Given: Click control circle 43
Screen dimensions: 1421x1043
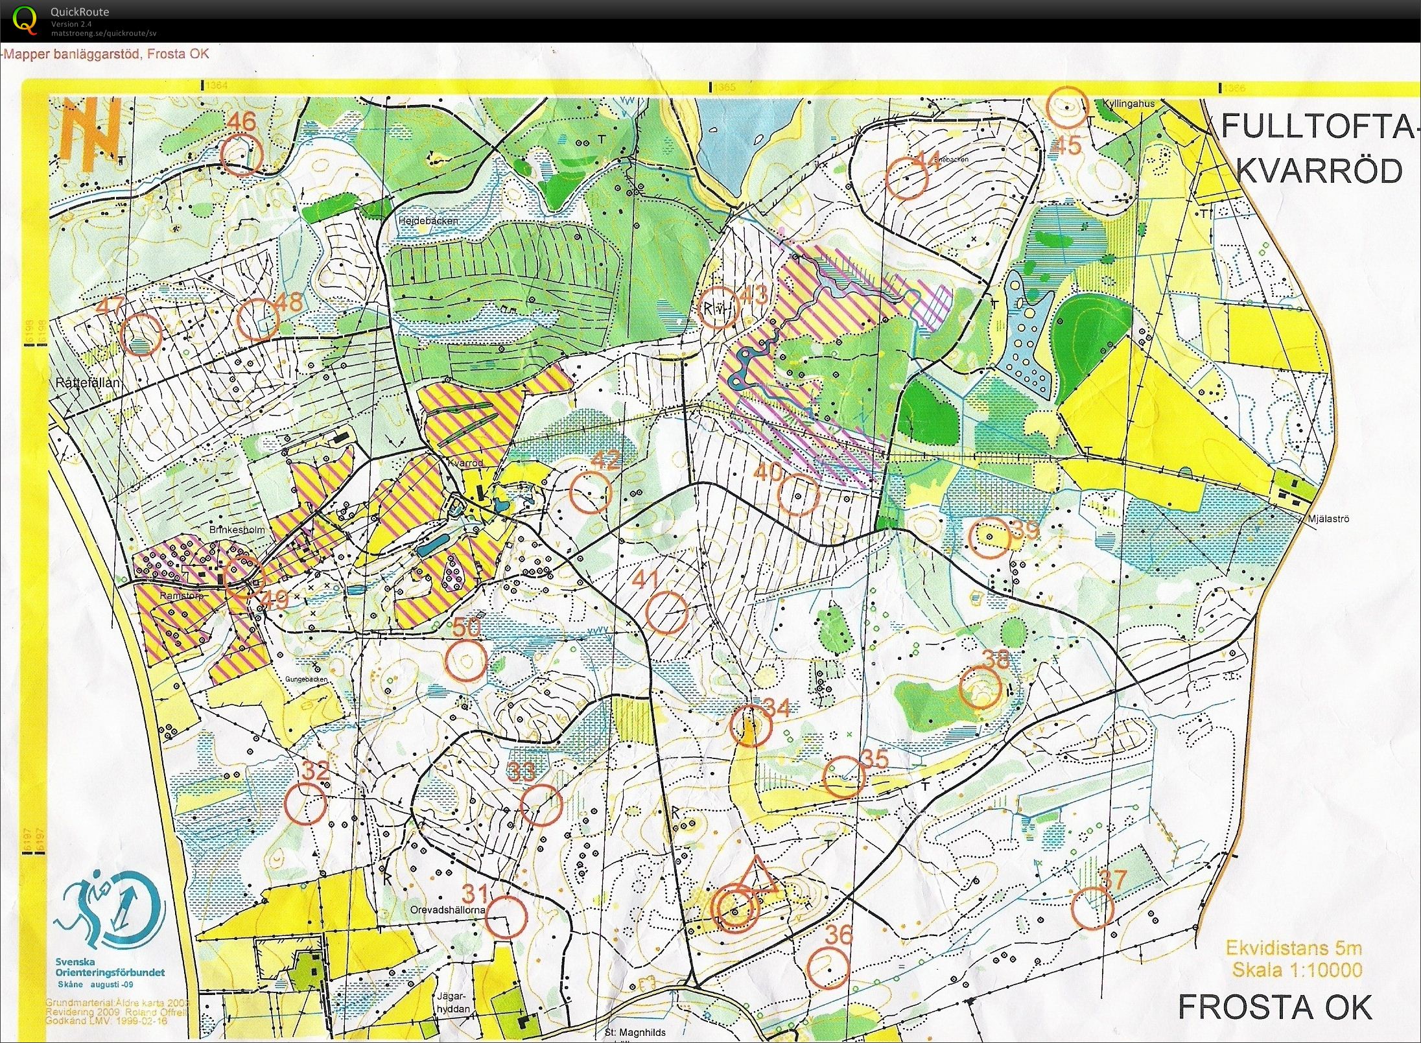Looking at the screenshot, I should [718, 307].
